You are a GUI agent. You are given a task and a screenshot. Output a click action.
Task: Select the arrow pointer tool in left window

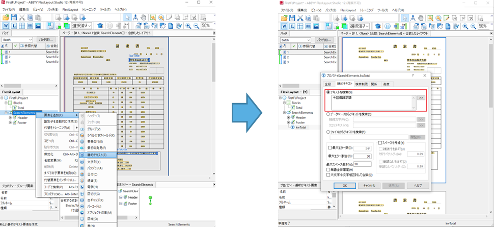coord(127,18)
